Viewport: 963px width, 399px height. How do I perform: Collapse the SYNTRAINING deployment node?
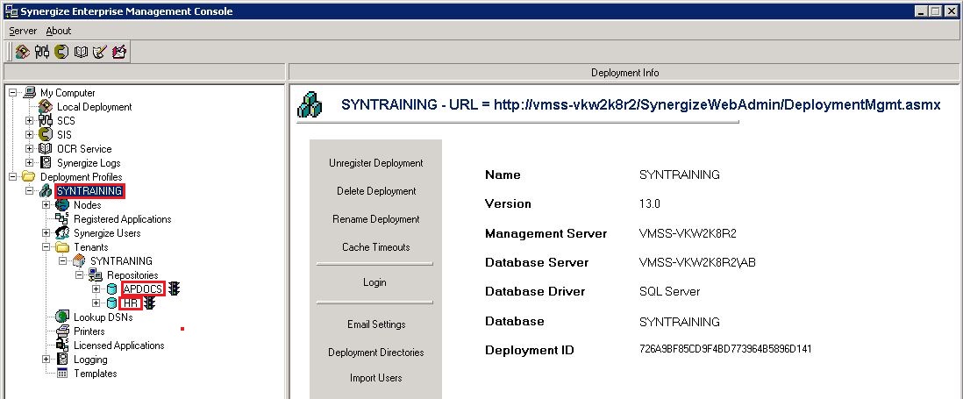pyautogui.click(x=30, y=191)
